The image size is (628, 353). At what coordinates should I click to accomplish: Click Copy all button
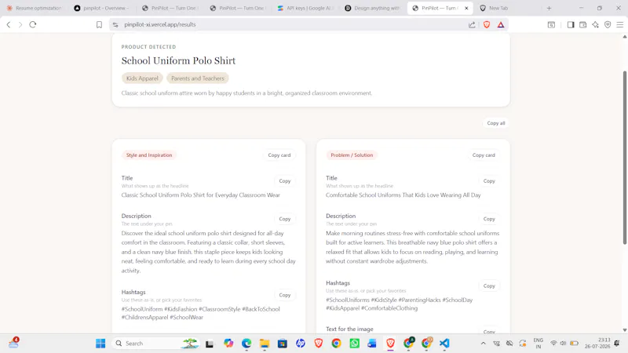tap(496, 123)
